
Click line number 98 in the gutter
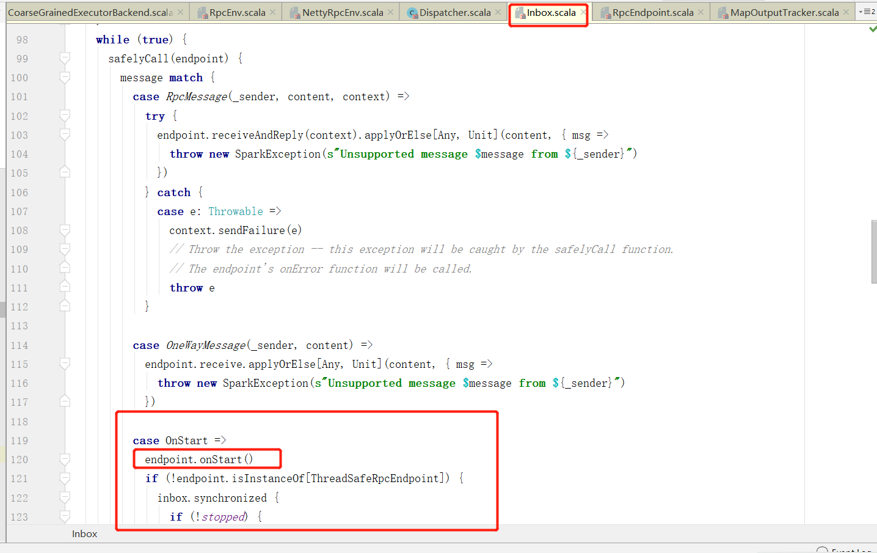pyautogui.click(x=22, y=40)
